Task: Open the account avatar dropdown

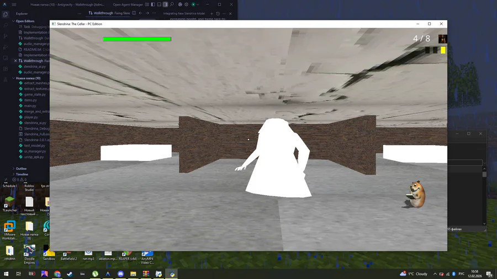Action: tap(194, 4)
